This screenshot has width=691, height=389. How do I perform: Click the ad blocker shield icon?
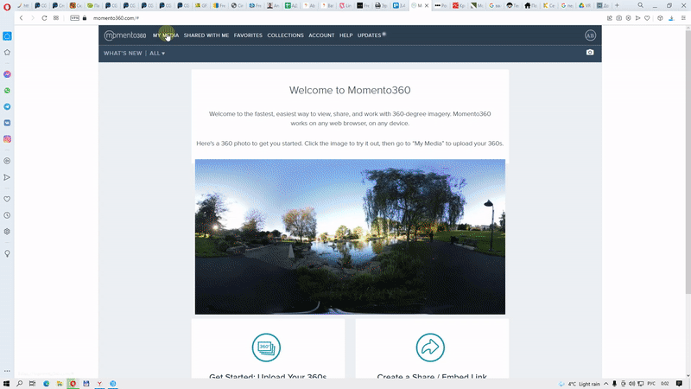pos(629,18)
